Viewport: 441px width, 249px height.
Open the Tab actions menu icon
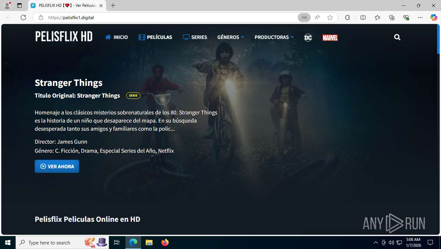(x=19, y=6)
